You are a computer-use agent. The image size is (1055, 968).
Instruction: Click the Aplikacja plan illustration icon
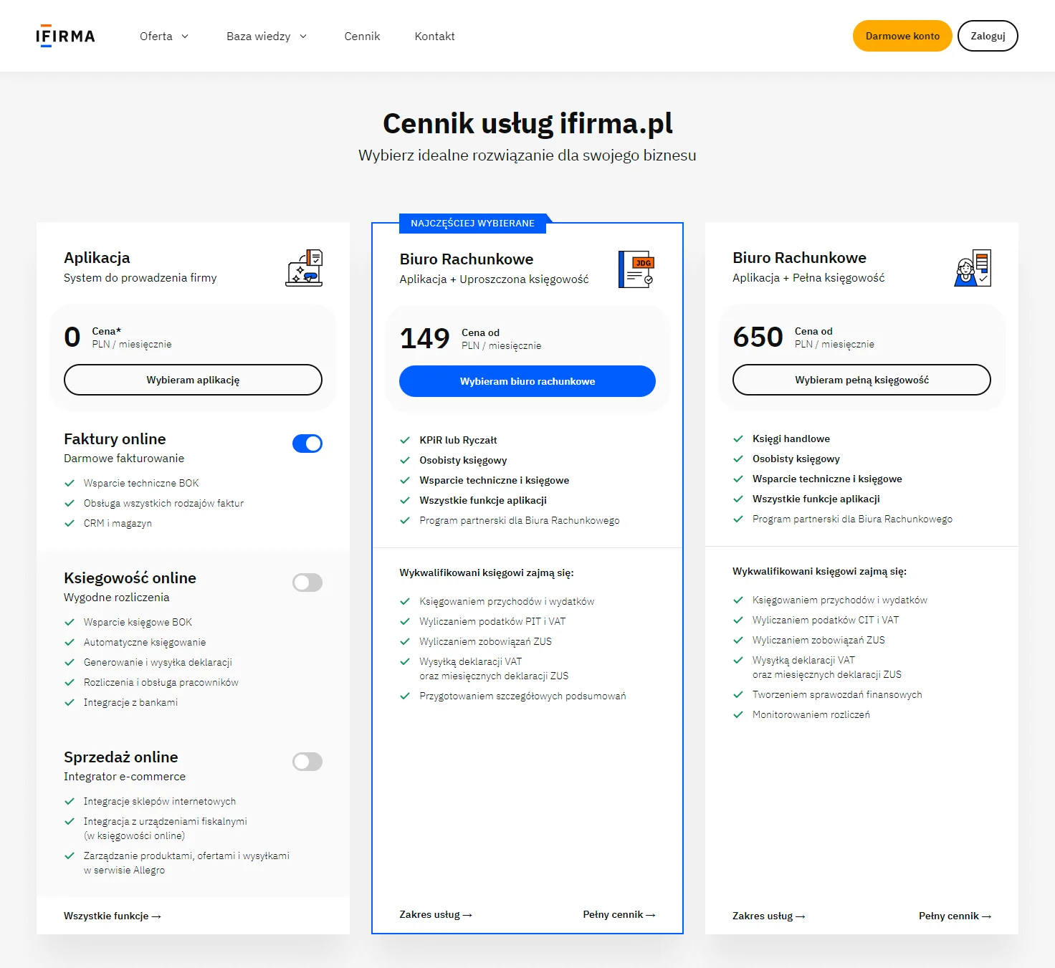(304, 268)
